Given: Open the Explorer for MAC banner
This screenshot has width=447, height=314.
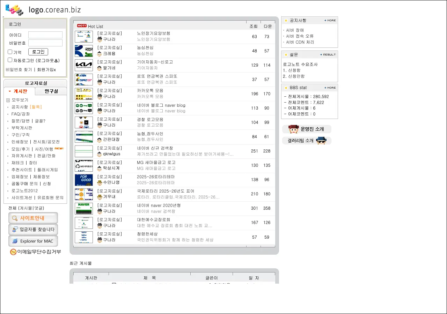Looking at the screenshot, I should 33,241.
